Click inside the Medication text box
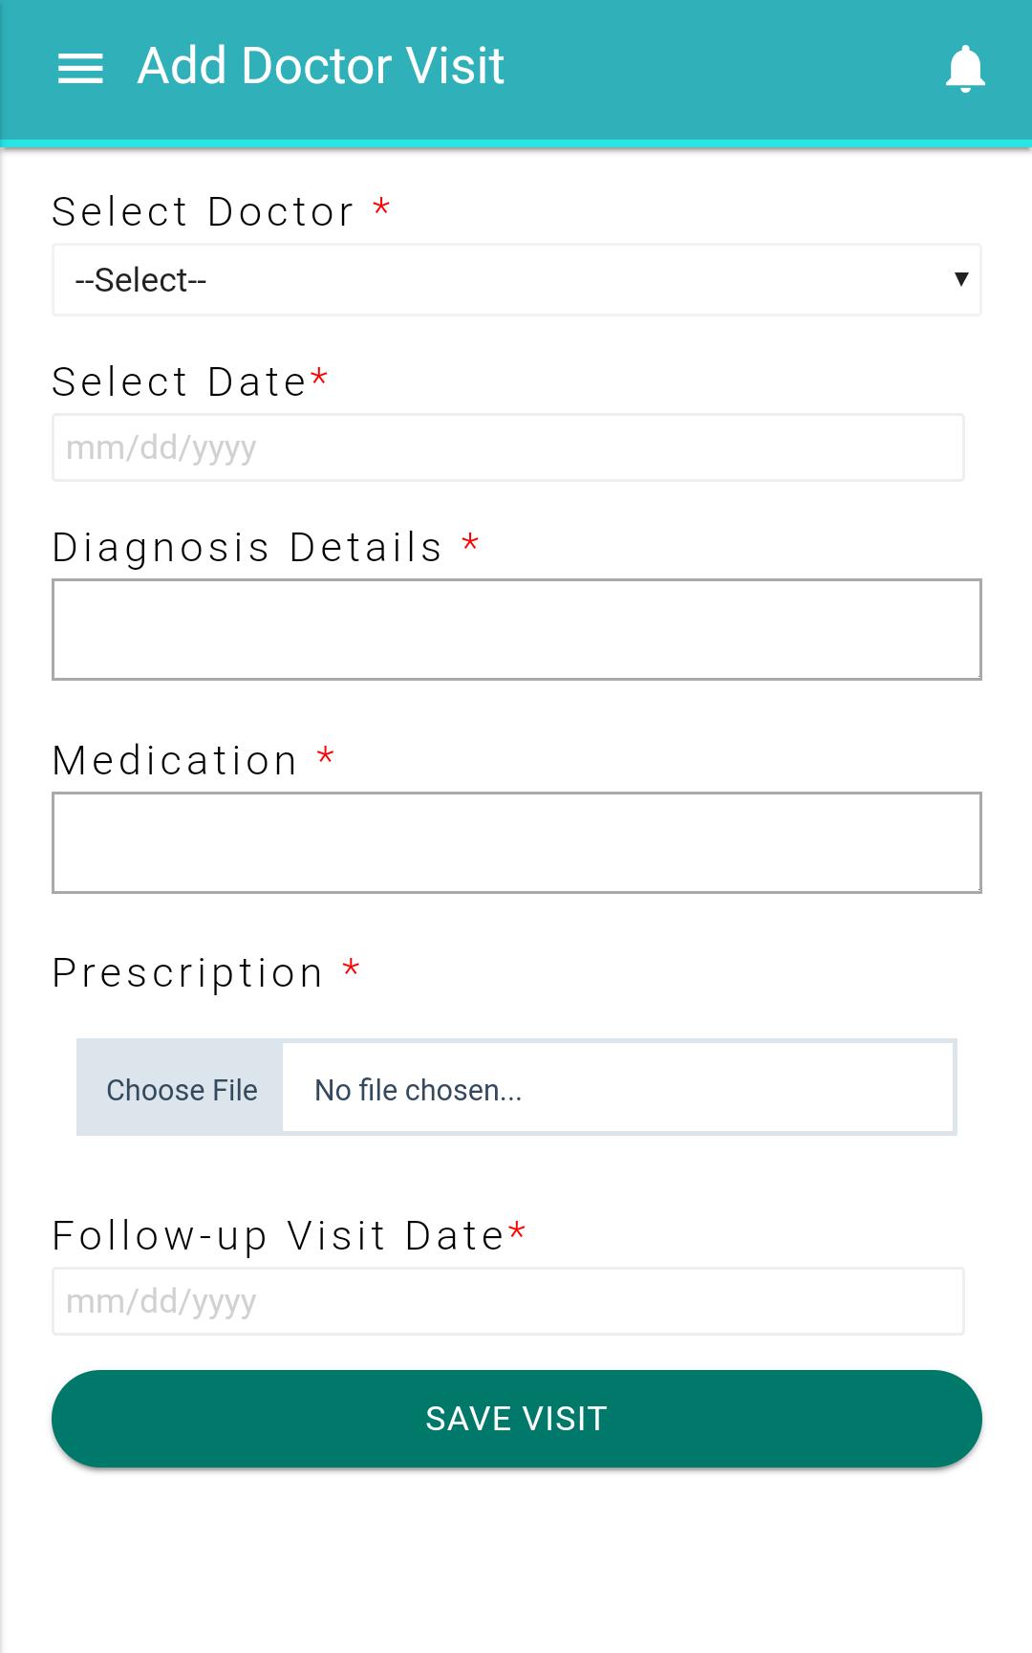This screenshot has height=1653, width=1032. 517,842
